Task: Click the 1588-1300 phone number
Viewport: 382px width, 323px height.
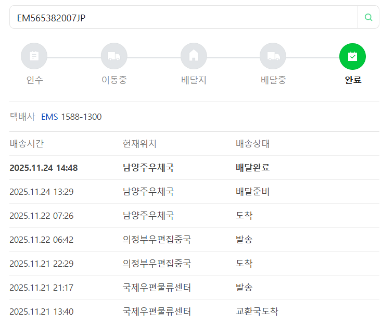Action: (x=81, y=117)
